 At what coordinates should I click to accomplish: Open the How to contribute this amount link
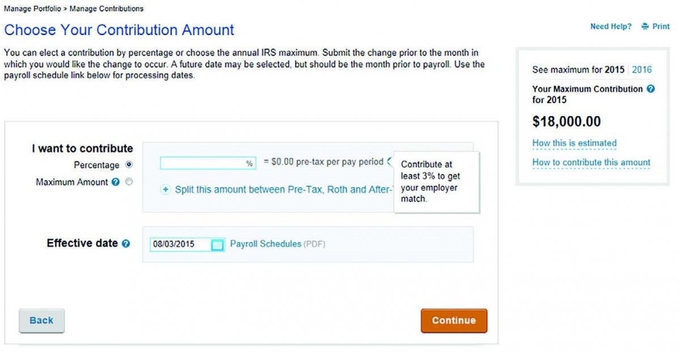coord(591,163)
